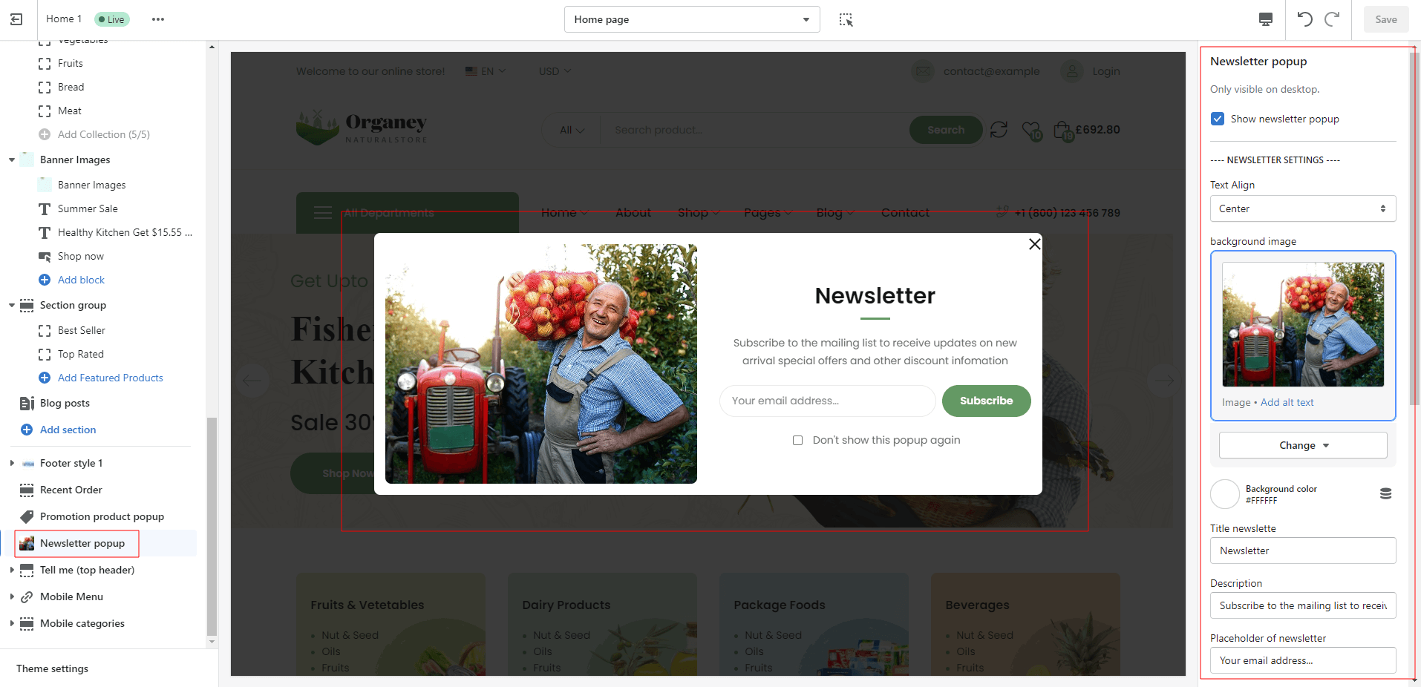
Task: Select Promotion product popup section
Action: (102, 516)
